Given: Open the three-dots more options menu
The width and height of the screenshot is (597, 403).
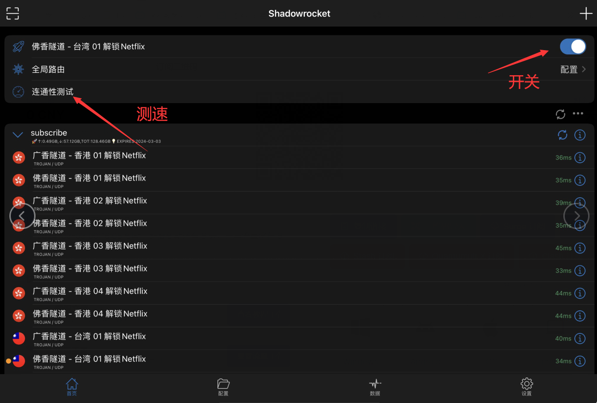Looking at the screenshot, I should coord(578,114).
